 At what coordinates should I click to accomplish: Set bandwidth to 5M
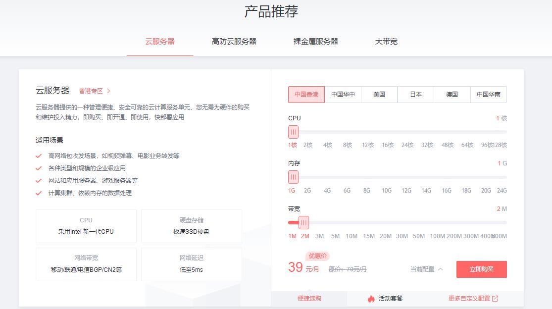(335, 236)
